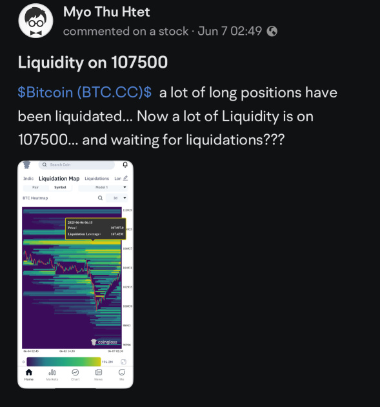Click the magnifier icon next to BTC Heatmap
The width and height of the screenshot is (380, 407).
pos(100,198)
